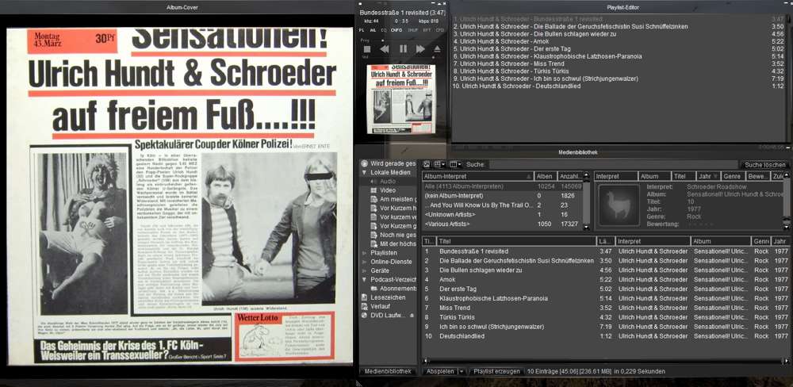The image size is (793, 387).
Task: Click the Playlist erzeugen button
Action: (496, 371)
